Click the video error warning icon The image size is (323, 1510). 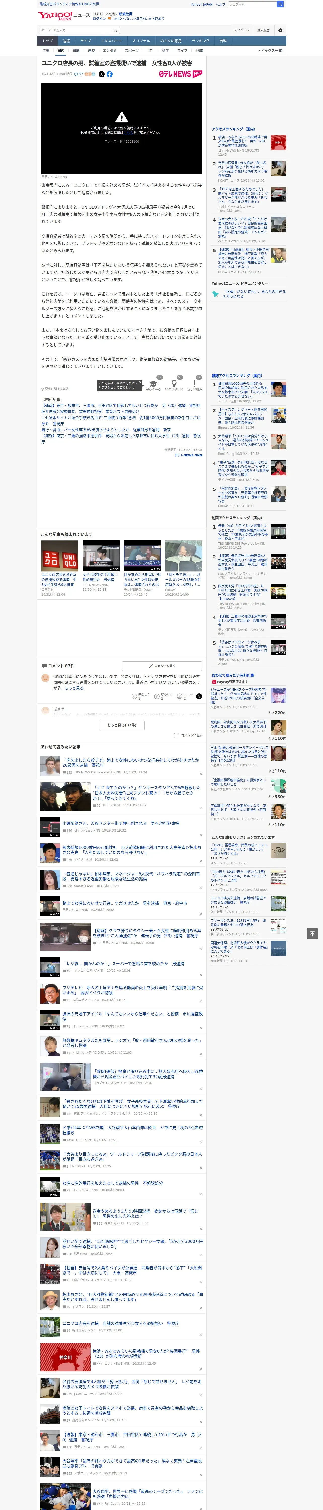(x=121, y=117)
